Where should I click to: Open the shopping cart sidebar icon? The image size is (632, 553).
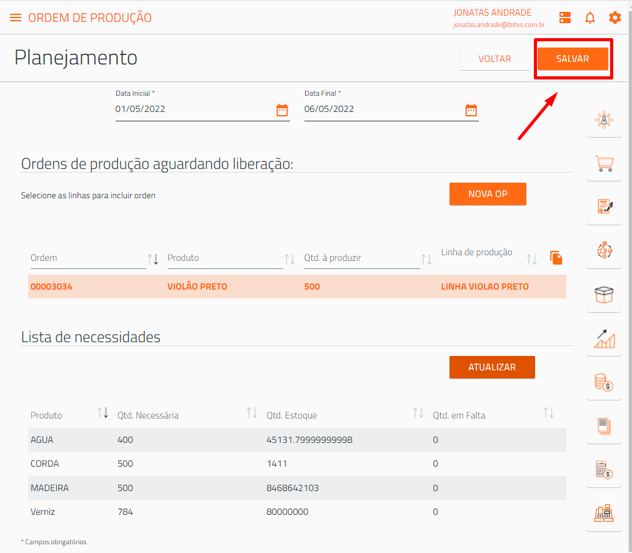(x=604, y=163)
